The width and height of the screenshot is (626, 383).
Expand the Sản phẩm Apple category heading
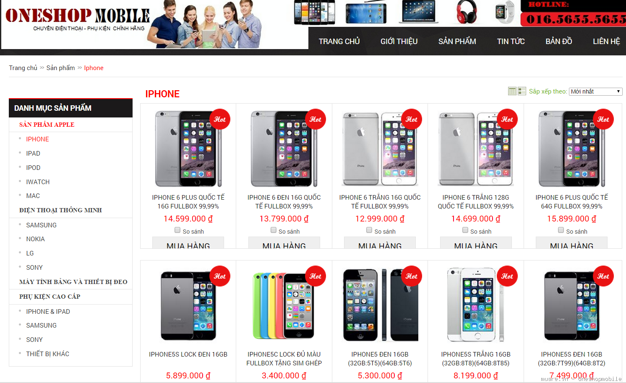(x=47, y=125)
